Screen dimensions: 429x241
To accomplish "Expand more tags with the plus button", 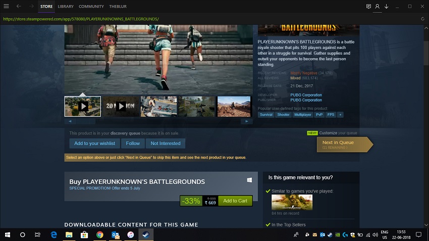I will [340, 115].
